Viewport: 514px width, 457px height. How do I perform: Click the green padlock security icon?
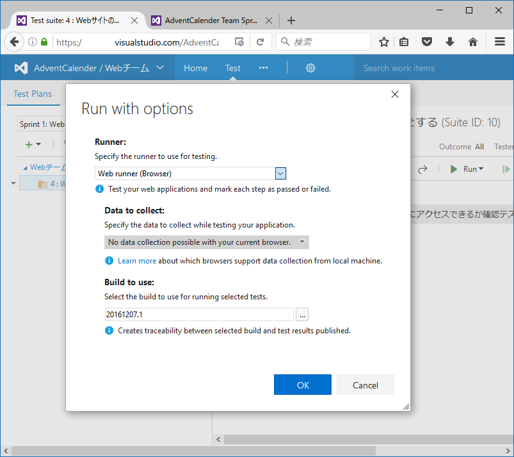click(x=44, y=42)
